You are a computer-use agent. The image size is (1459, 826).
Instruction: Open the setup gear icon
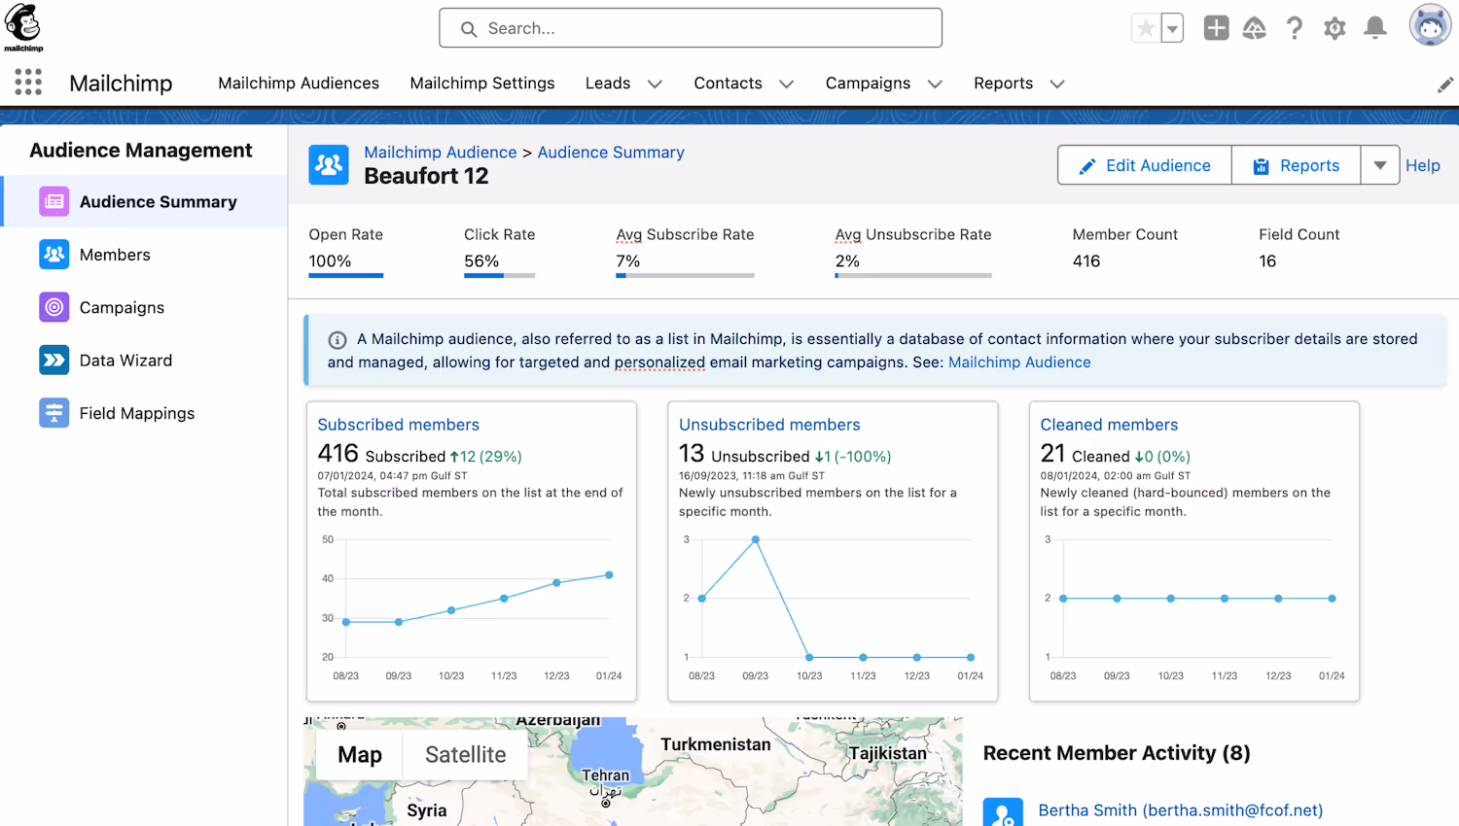[x=1334, y=28]
